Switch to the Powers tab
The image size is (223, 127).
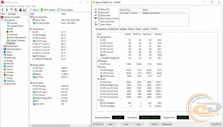point(131,29)
